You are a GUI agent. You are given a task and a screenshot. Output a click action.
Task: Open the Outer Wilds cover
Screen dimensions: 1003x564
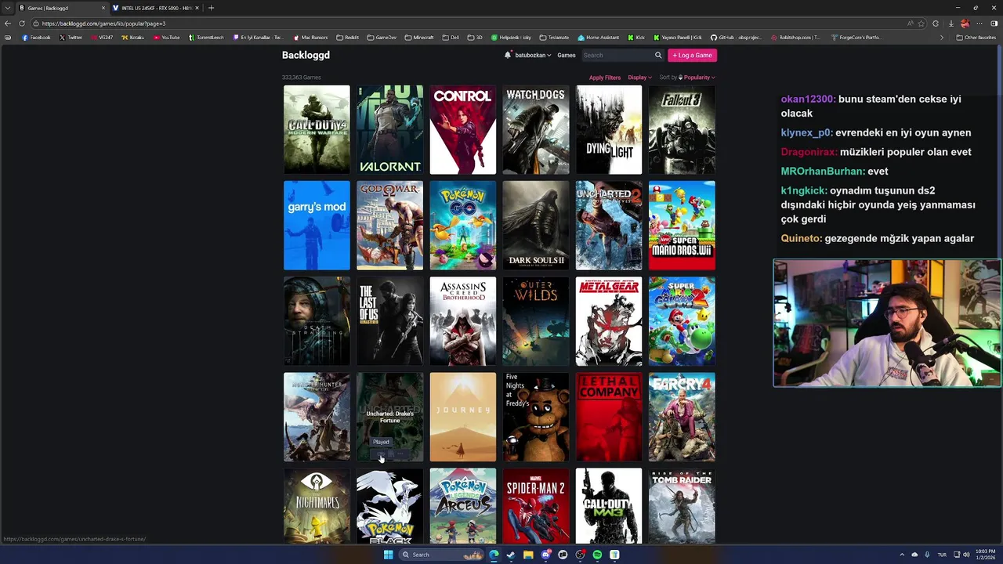535,321
